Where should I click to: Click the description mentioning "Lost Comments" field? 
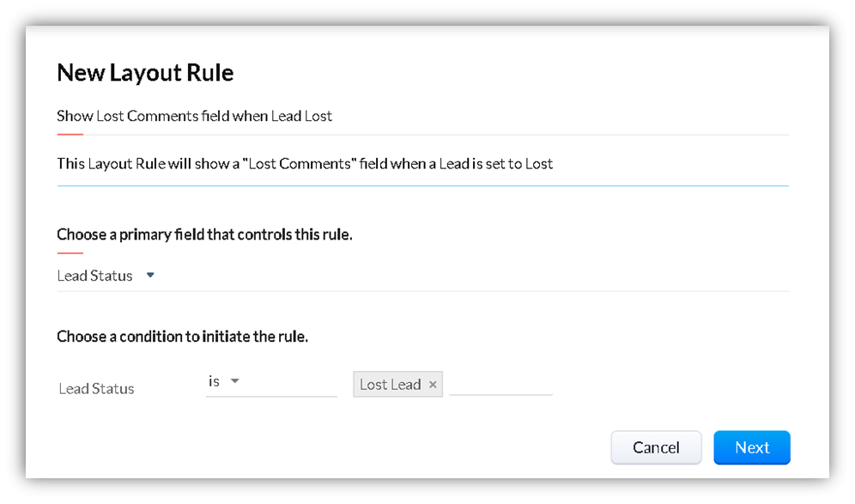(x=305, y=163)
